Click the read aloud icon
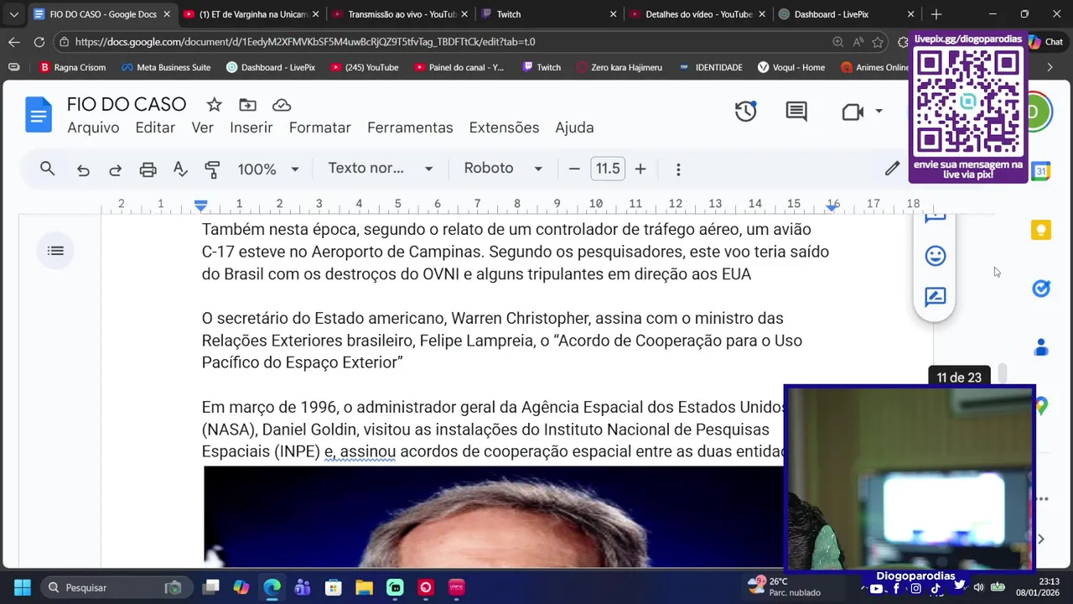Screen dimensions: 1073x604 (858, 42)
